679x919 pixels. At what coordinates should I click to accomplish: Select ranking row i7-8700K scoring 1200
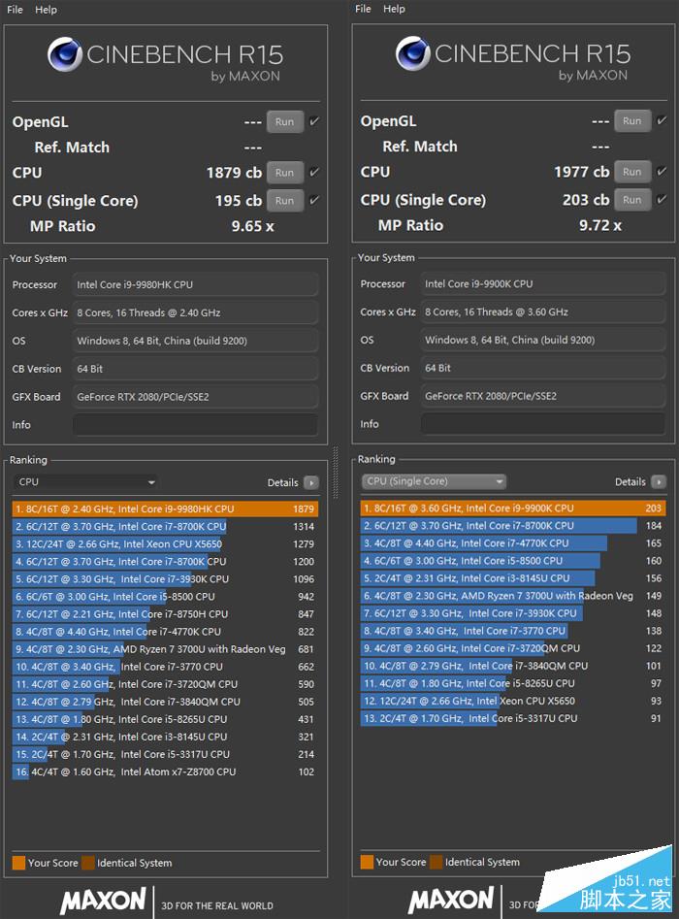click(165, 562)
